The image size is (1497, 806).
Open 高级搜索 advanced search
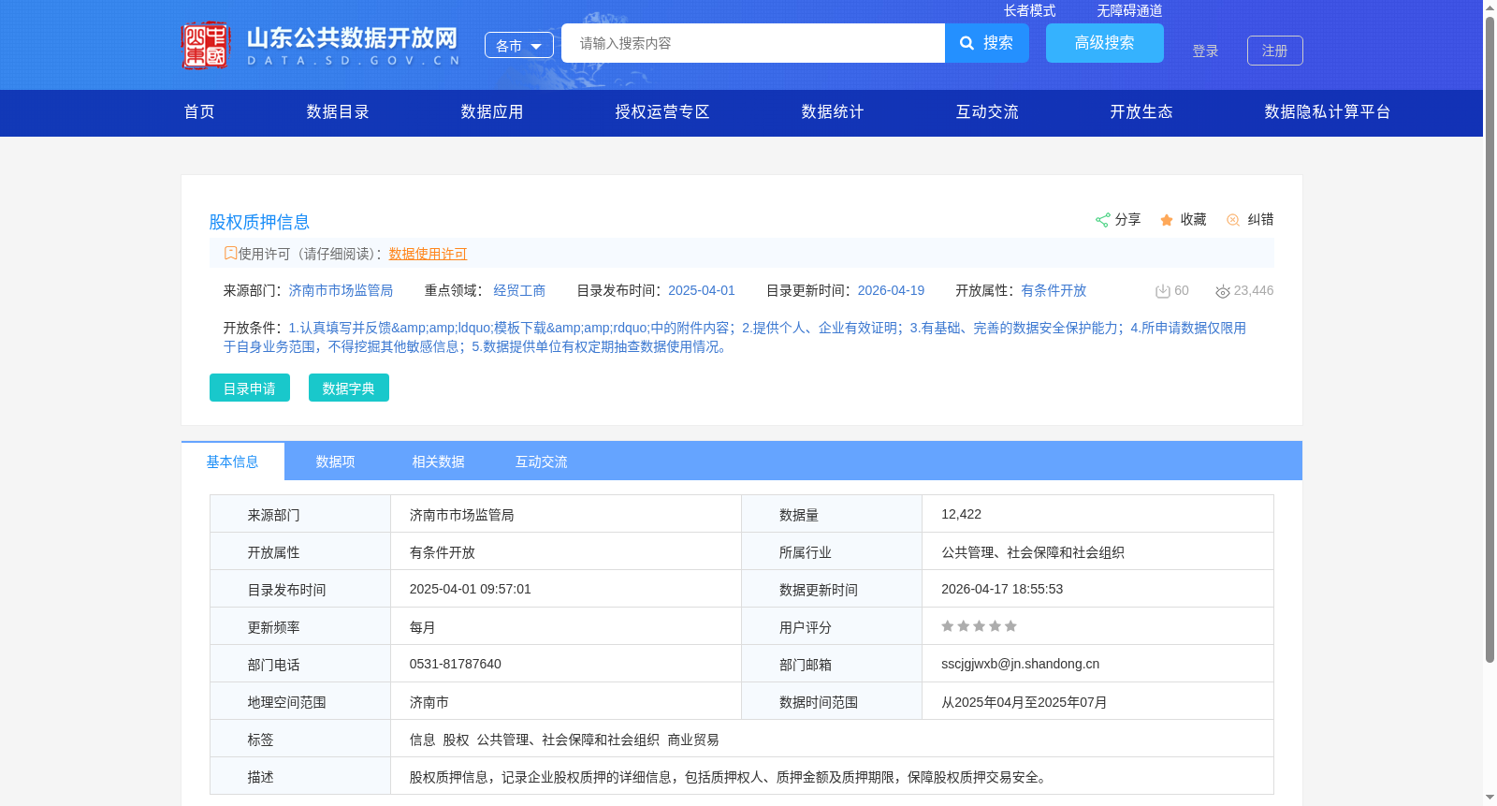[x=1105, y=43]
